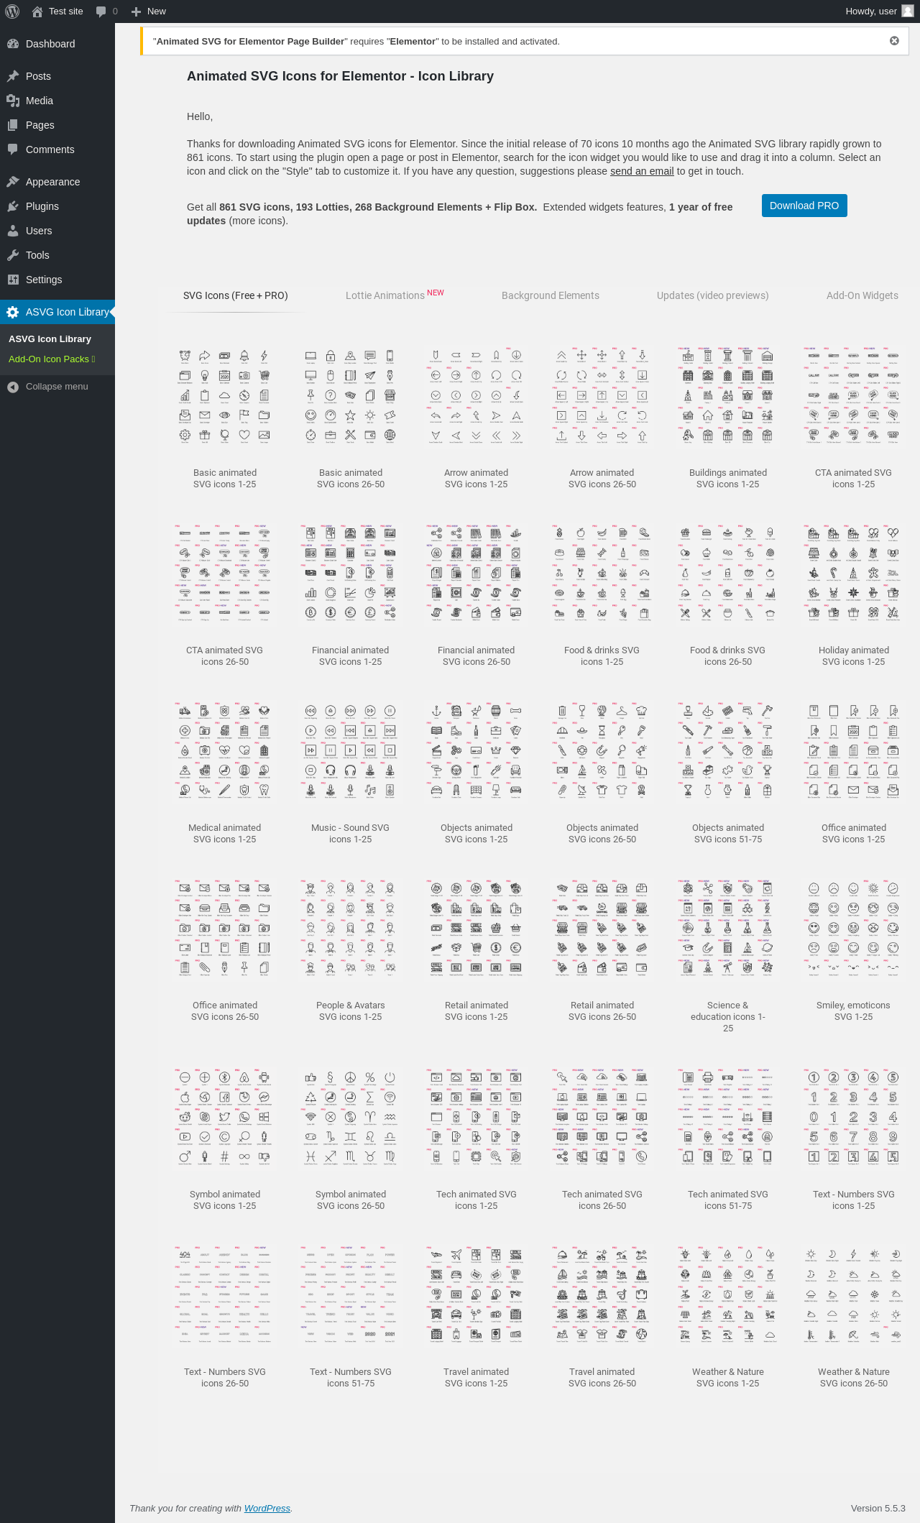The image size is (920, 1523).
Task: Open the Buildings animated SVG icons thumbnail
Action: tap(728, 395)
